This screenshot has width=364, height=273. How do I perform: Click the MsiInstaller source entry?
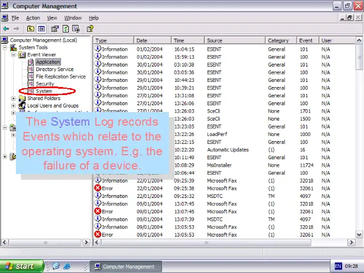[x=219, y=166]
